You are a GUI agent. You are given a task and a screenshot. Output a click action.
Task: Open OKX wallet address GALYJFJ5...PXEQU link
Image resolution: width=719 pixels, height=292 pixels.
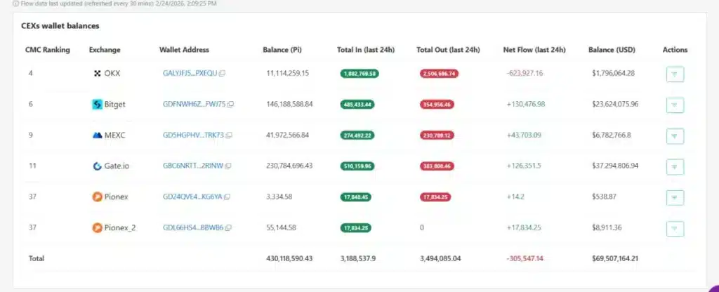pos(190,73)
